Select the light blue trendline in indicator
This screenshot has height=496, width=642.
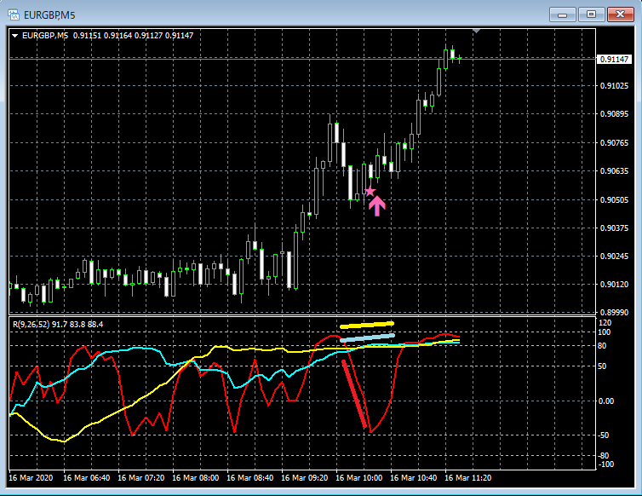point(367,337)
